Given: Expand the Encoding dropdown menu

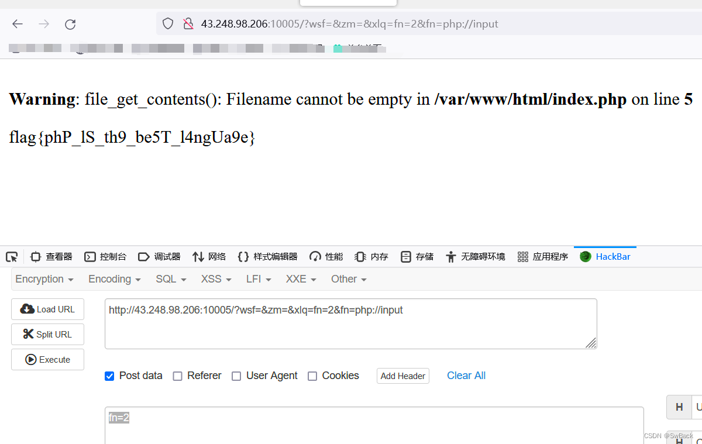Looking at the screenshot, I should click(x=115, y=279).
